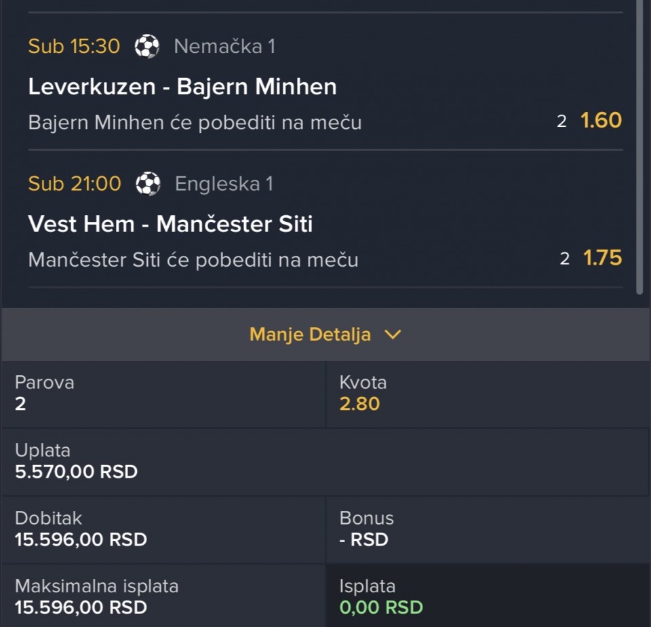Click the Mančester Siti će pobediti na meču tip
Image resolution: width=651 pixels, height=627 pixels.
coord(193,260)
